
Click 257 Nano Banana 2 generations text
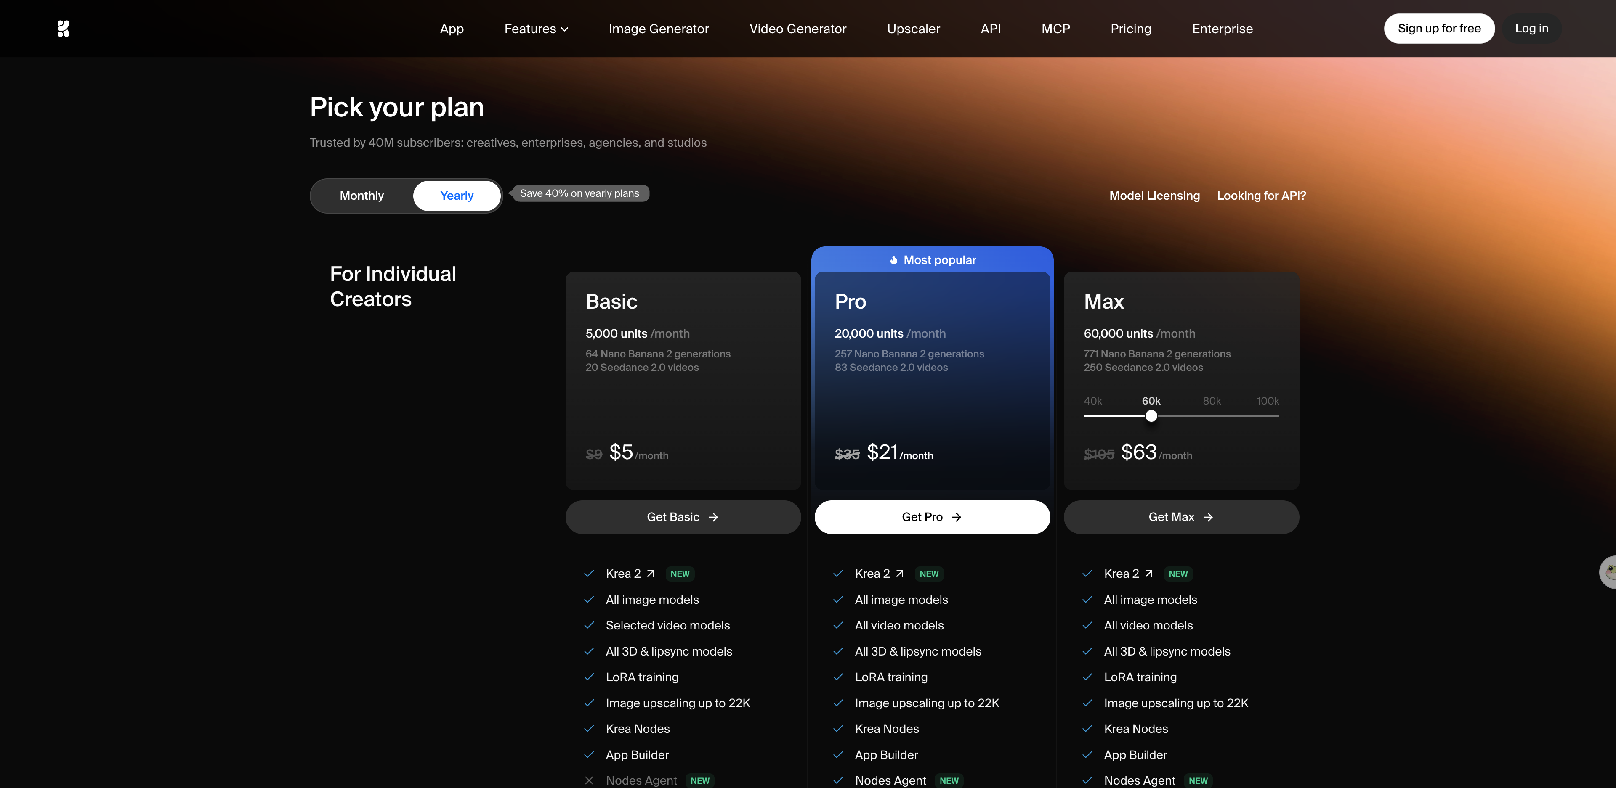click(909, 354)
